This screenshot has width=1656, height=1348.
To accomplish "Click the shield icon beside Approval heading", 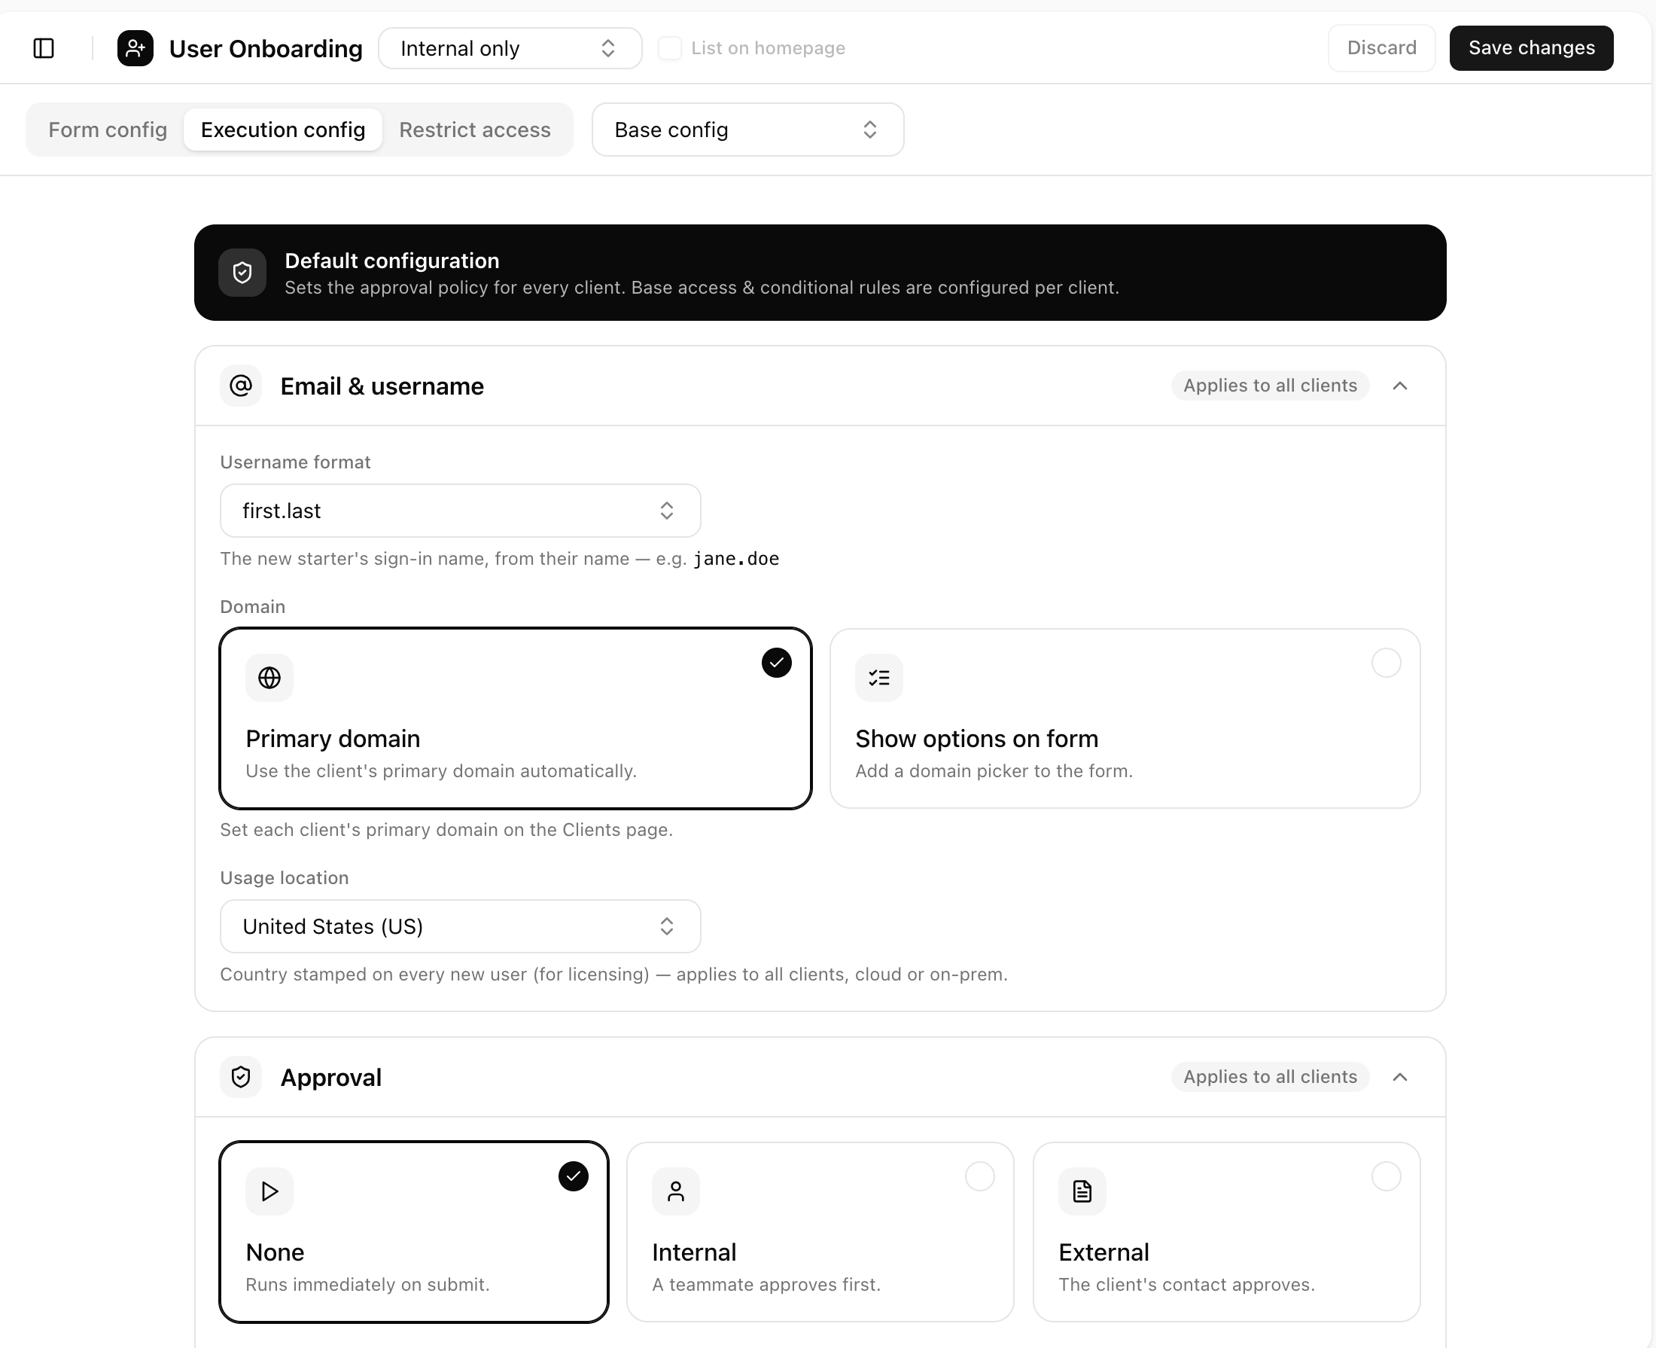I will click(x=241, y=1077).
